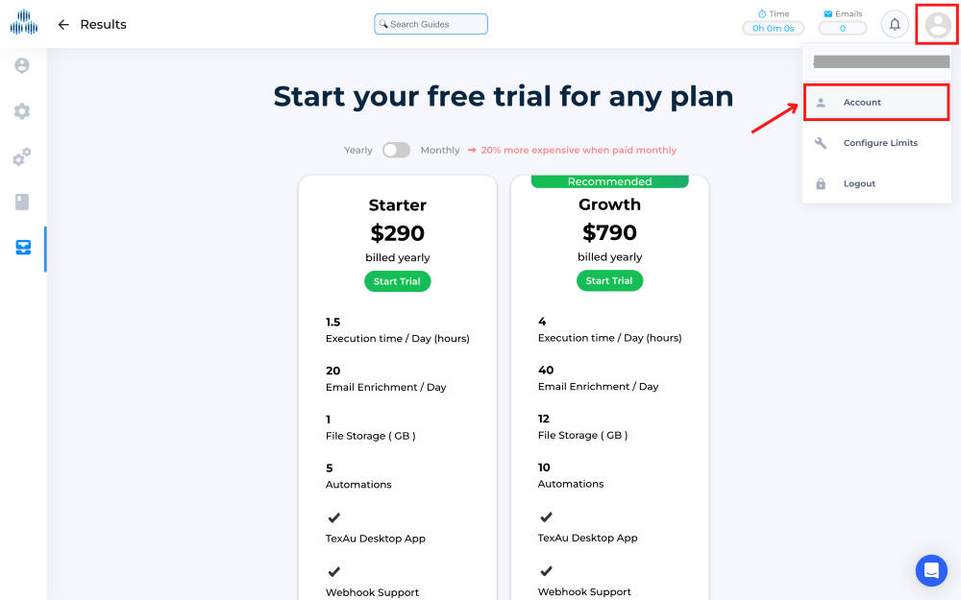
Task: Click Logout in the profile menu
Action: point(859,183)
